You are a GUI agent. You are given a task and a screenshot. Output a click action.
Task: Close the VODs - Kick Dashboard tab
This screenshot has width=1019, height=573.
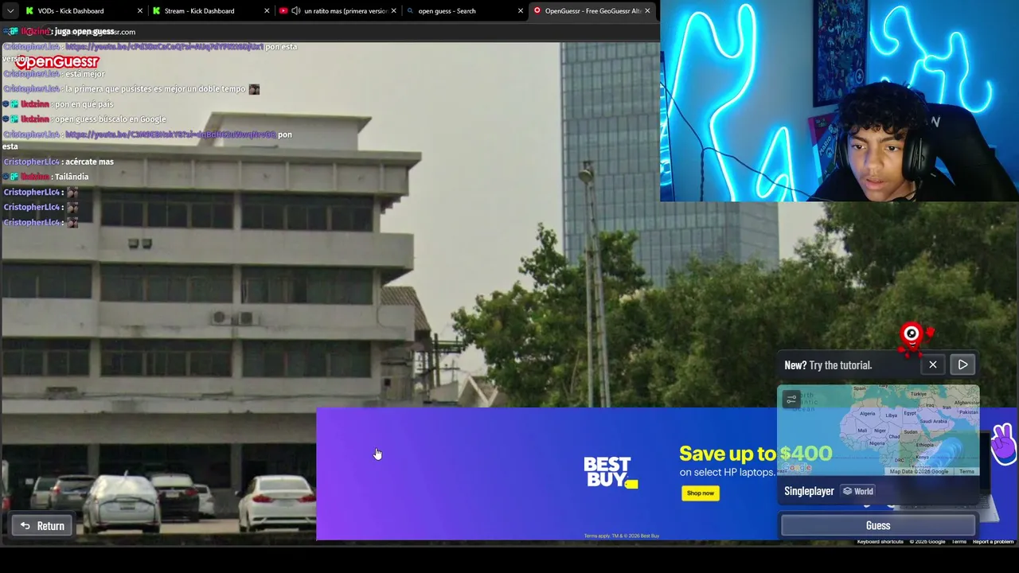140,11
